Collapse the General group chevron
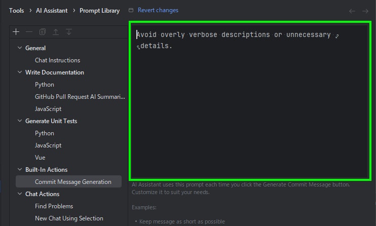The image size is (376, 226). tap(20, 48)
